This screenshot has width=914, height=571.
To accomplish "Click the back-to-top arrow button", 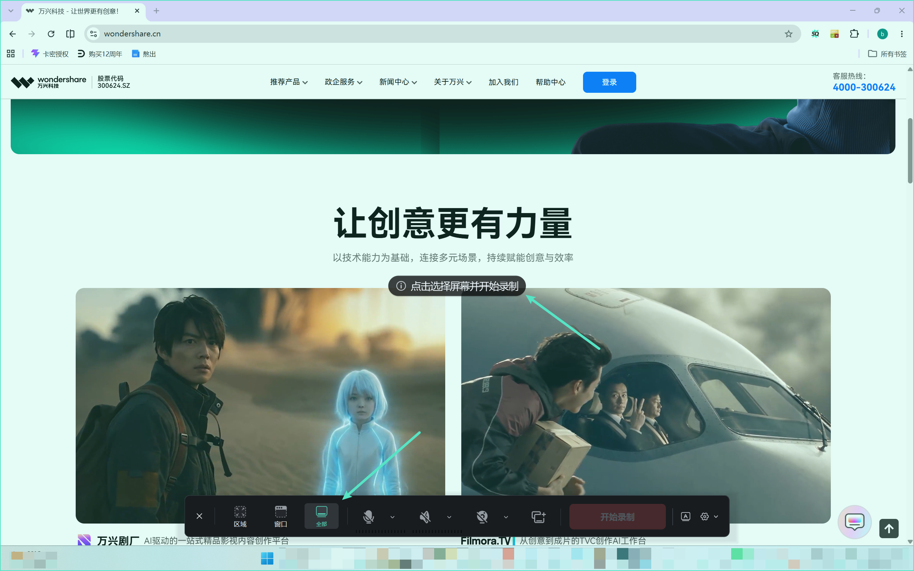I will [889, 528].
